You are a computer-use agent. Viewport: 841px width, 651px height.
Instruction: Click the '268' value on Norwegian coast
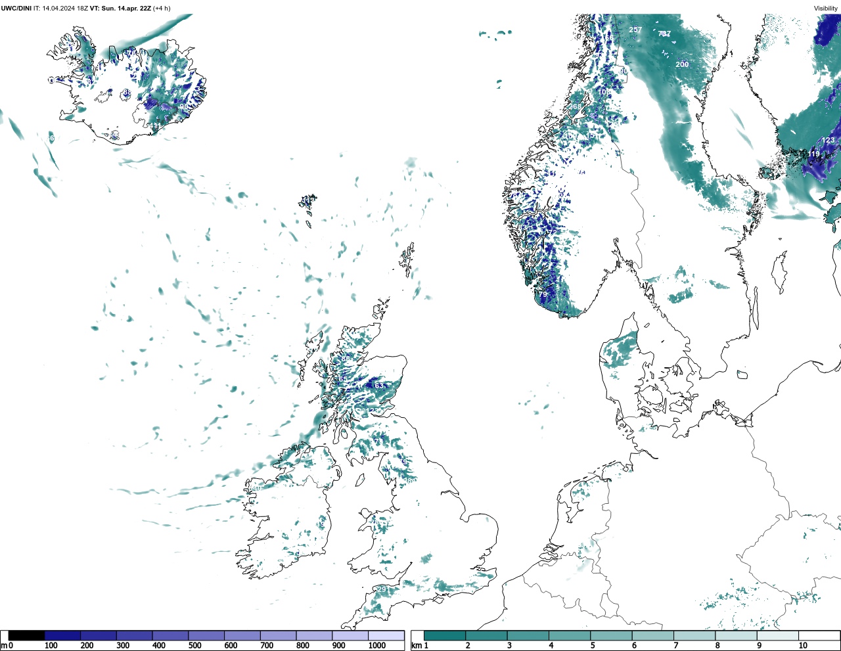pyautogui.click(x=575, y=107)
